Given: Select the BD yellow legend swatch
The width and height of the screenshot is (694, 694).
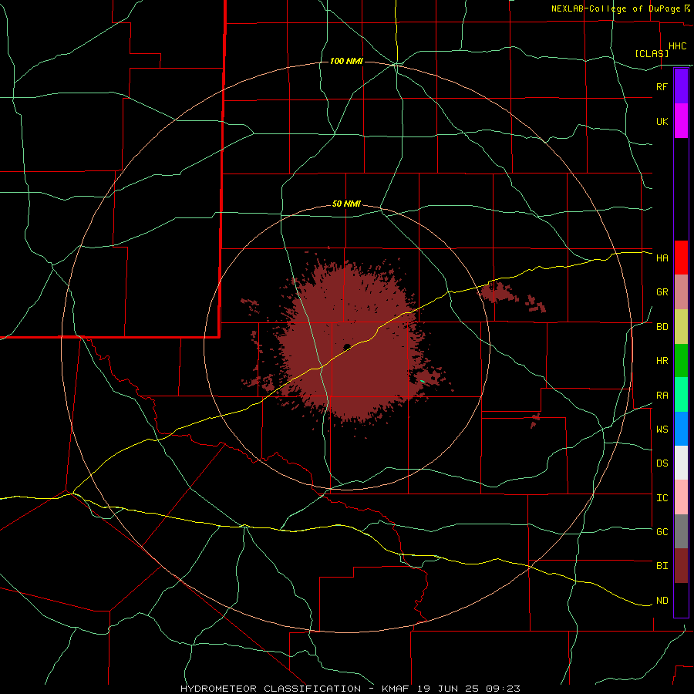Looking at the screenshot, I should 681,327.
